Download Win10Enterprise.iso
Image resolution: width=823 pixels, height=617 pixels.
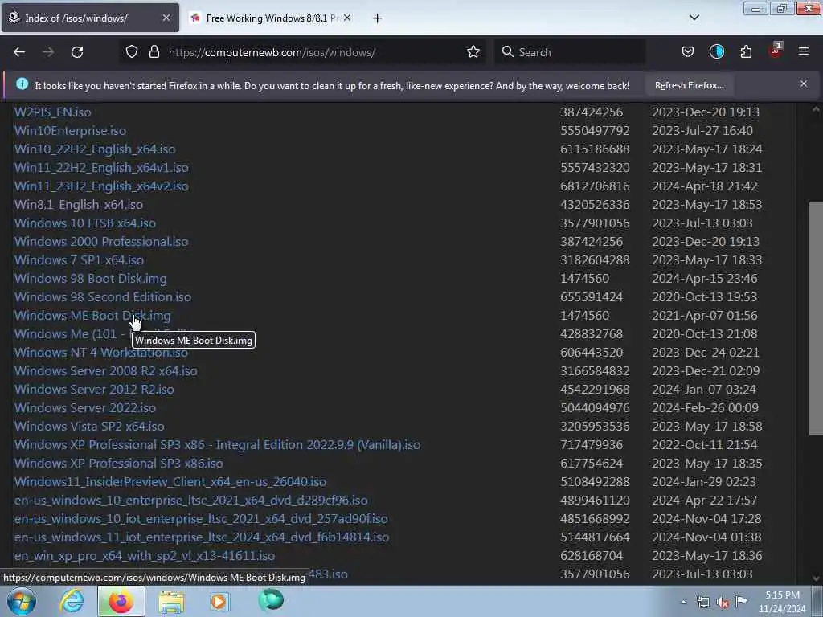tap(70, 131)
